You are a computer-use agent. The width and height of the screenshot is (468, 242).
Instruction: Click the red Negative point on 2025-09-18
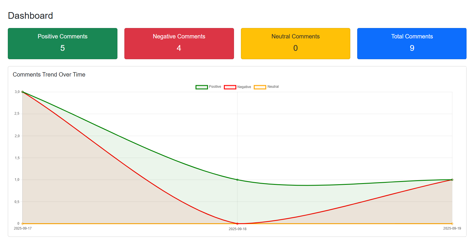point(237,224)
